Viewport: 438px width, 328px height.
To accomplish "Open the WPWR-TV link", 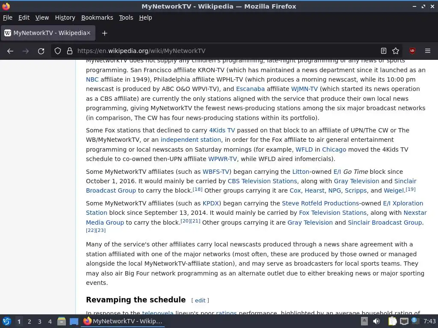I will click(222, 159).
